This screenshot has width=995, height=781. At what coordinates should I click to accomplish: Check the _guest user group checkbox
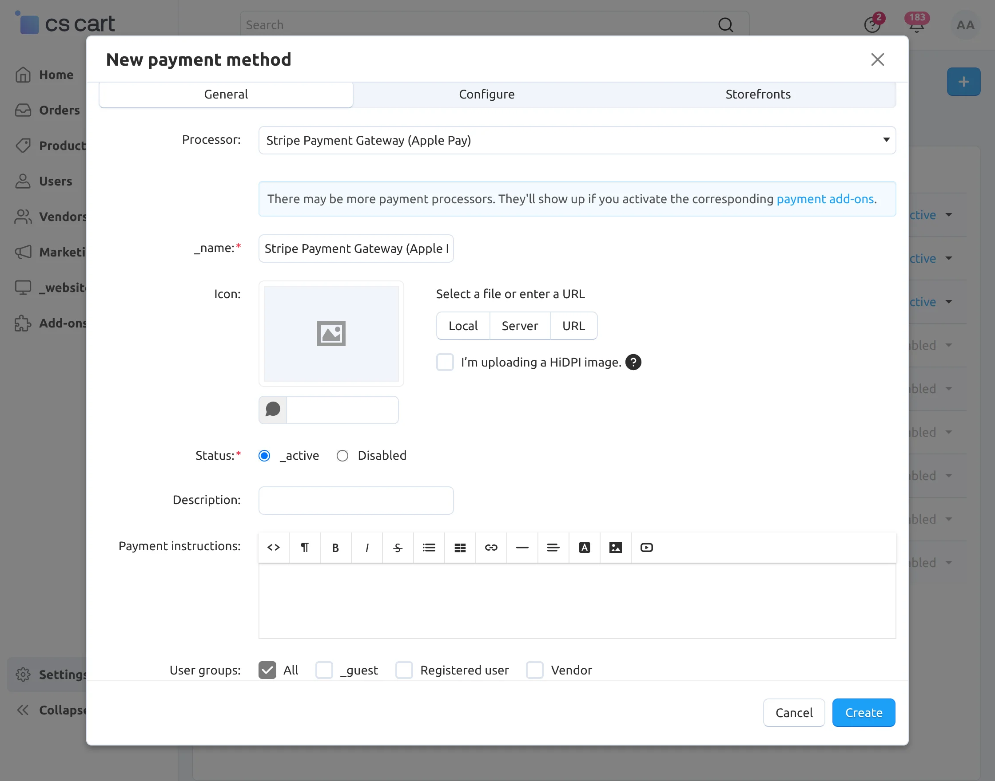[x=324, y=670]
